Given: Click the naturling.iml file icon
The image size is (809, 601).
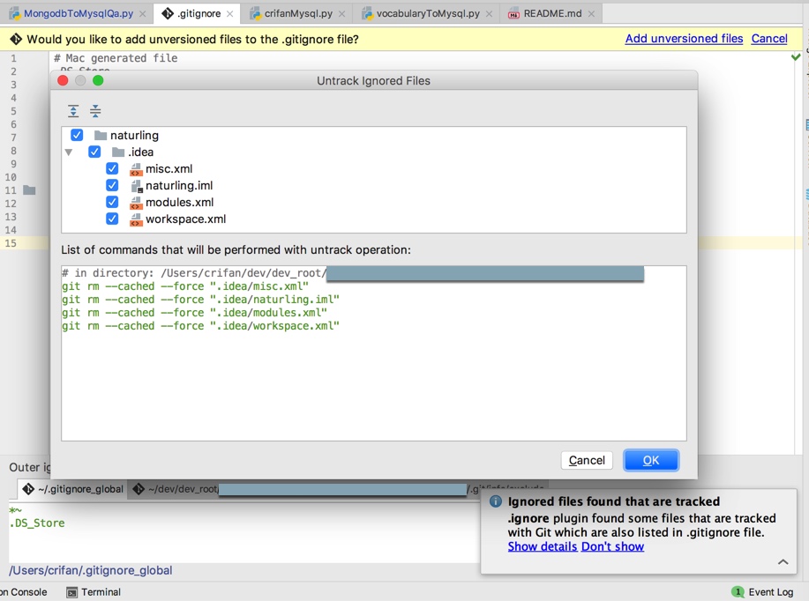Looking at the screenshot, I should coord(136,186).
